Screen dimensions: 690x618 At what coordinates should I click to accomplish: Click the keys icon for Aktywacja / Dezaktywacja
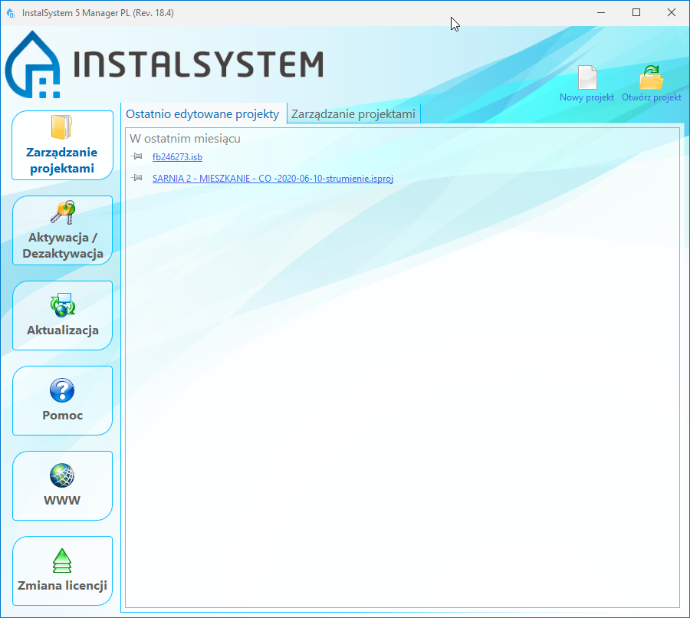pos(63,212)
